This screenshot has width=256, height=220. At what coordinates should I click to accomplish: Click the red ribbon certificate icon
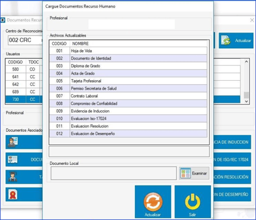point(13,194)
